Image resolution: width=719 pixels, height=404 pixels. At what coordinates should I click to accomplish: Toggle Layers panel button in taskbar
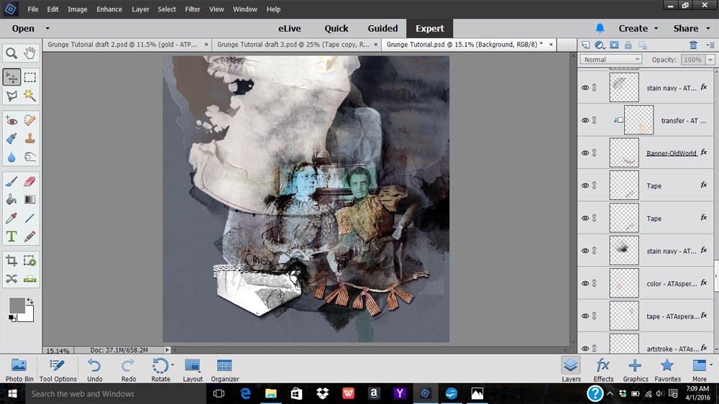(571, 369)
